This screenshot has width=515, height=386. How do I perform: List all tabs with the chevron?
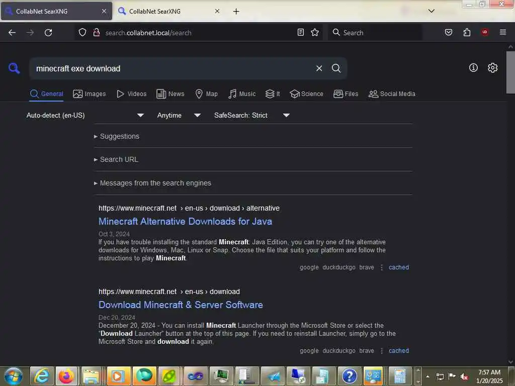[432, 11]
